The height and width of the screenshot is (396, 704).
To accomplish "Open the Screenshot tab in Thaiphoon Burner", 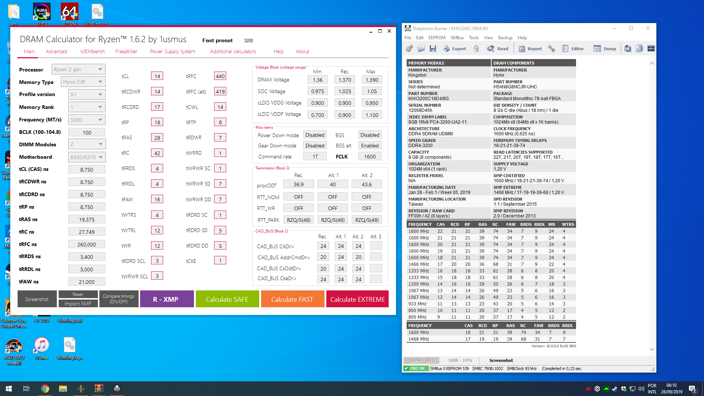I will [x=501, y=360].
